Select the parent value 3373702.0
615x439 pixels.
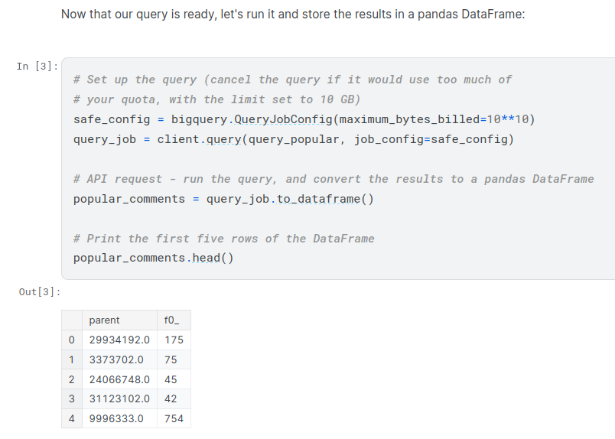coord(116,359)
